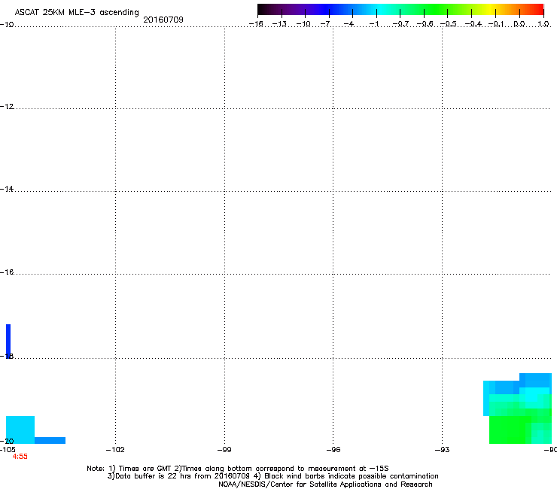557x489 pixels.
Task: Click the colorbar tick label "-0.5"
Action: coord(449,24)
